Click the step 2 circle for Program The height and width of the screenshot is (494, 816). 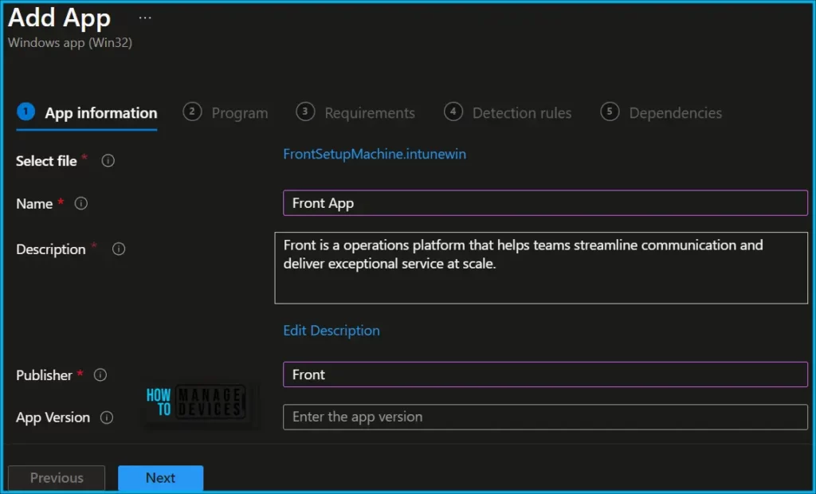192,112
